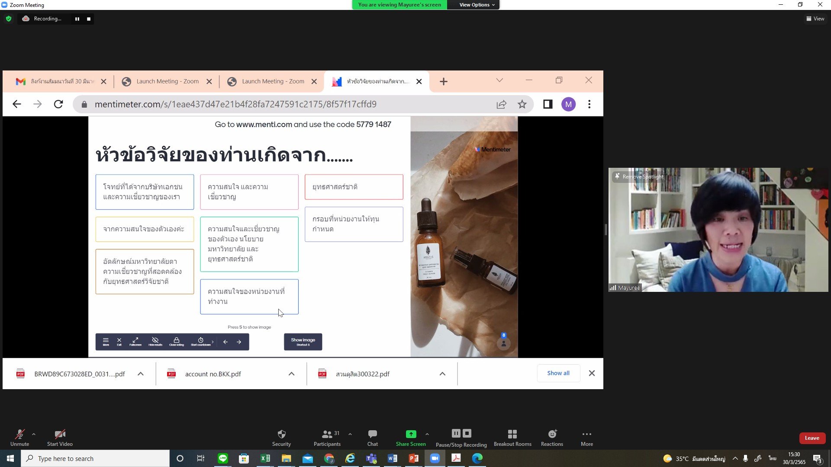Pause the recording in the top bar

(77, 19)
